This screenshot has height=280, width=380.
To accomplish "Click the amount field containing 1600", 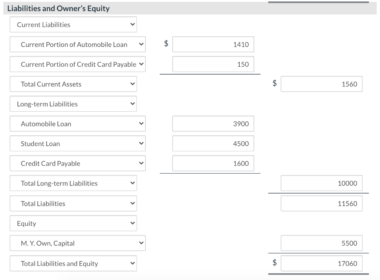I will (x=213, y=164).
